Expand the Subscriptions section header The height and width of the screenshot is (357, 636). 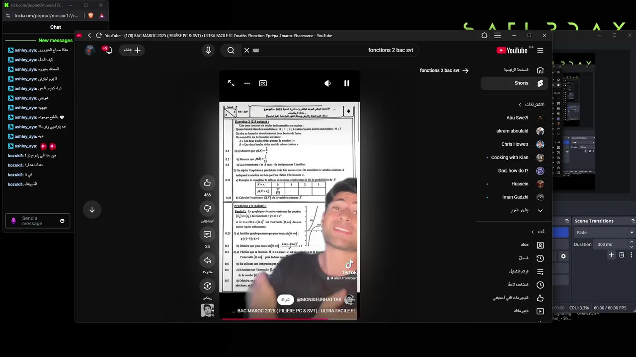(531, 105)
